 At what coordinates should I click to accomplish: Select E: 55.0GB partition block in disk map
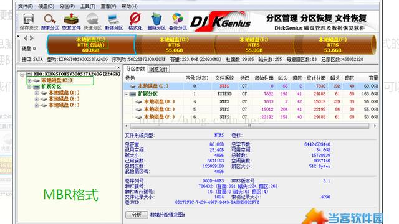254,45
